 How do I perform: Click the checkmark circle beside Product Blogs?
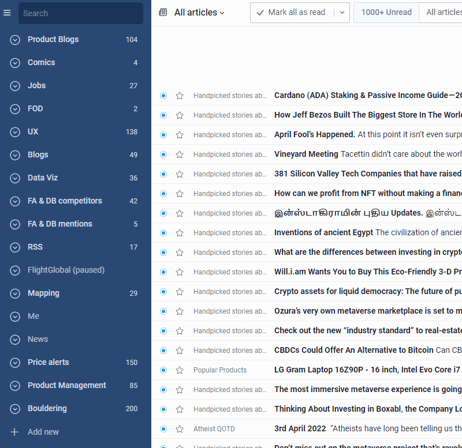coord(14,39)
